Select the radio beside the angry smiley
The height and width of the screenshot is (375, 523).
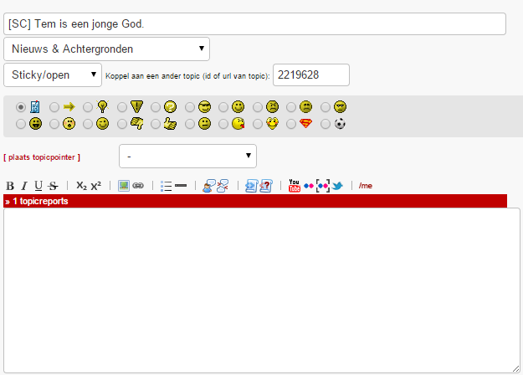258,107
